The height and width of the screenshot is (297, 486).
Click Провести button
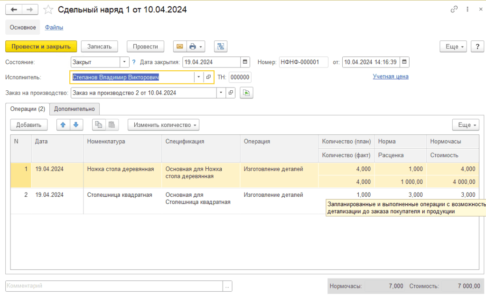pyautogui.click(x=145, y=47)
